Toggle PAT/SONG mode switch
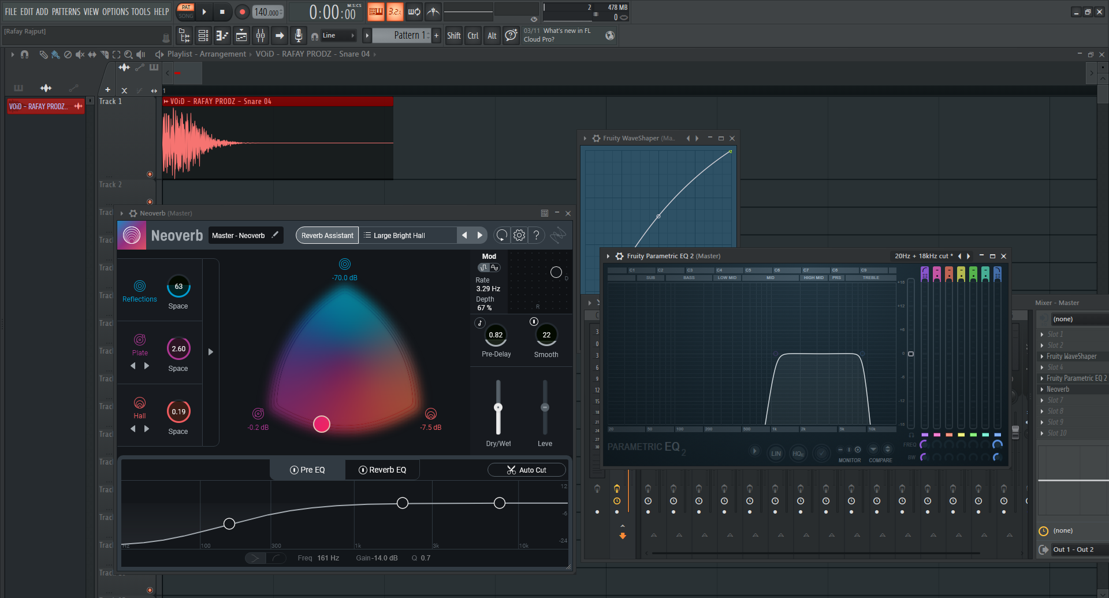 185,12
